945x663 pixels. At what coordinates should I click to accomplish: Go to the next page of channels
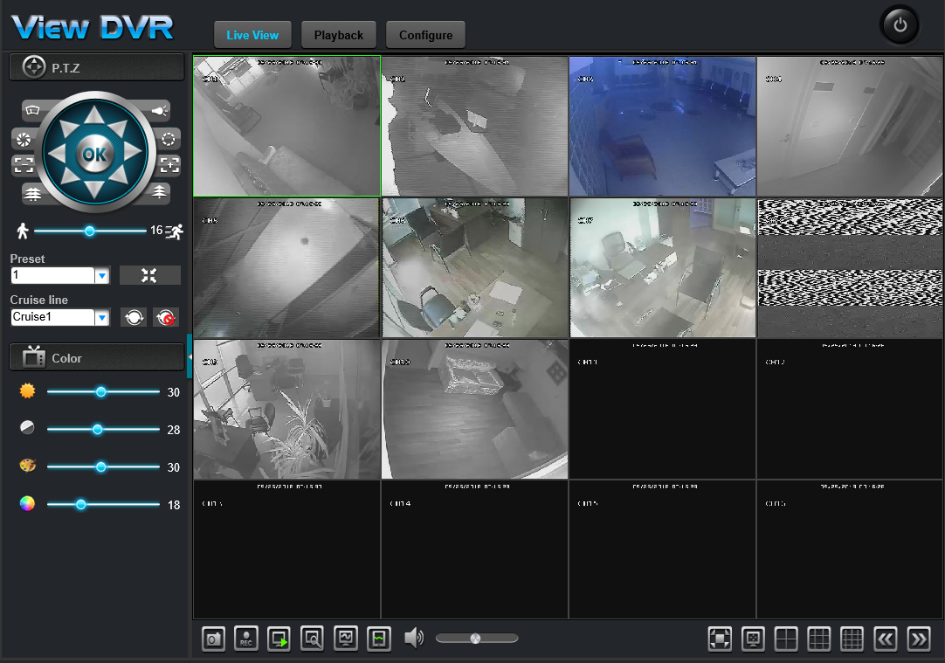(919, 639)
